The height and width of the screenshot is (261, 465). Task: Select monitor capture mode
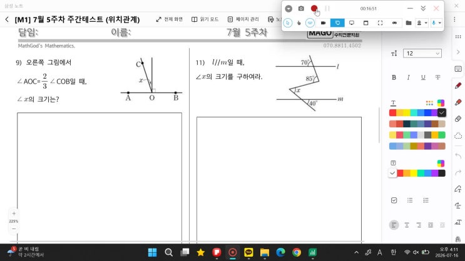click(x=352, y=22)
